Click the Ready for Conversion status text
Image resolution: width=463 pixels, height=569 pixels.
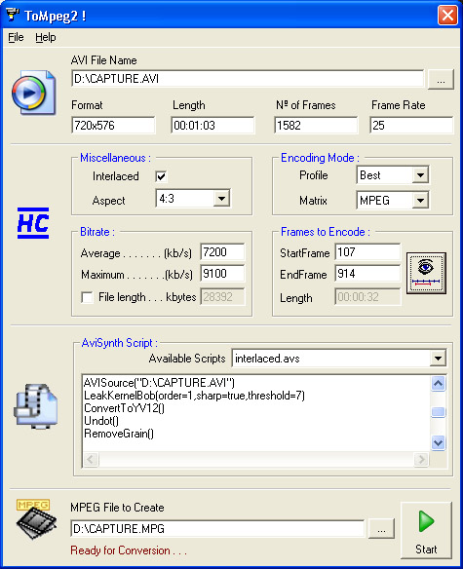(x=129, y=550)
